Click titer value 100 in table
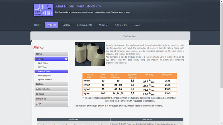This screenshot has width=223, height=125. click(x=103, y=93)
